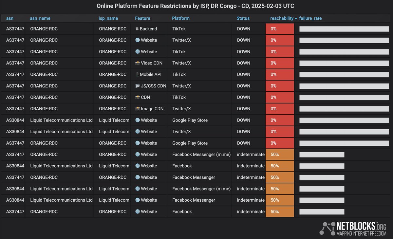The width and height of the screenshot is (393, 239).
Task: Sort by the failure_rate column header
Action: point(310,18)
